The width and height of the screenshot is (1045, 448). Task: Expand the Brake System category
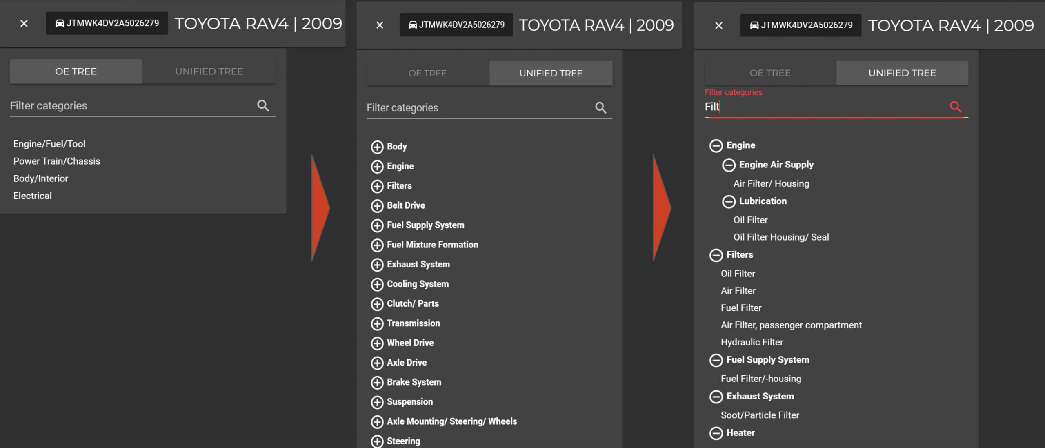[377, 382]
